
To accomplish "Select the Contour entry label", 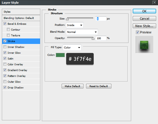I will [x=16, y=29].
